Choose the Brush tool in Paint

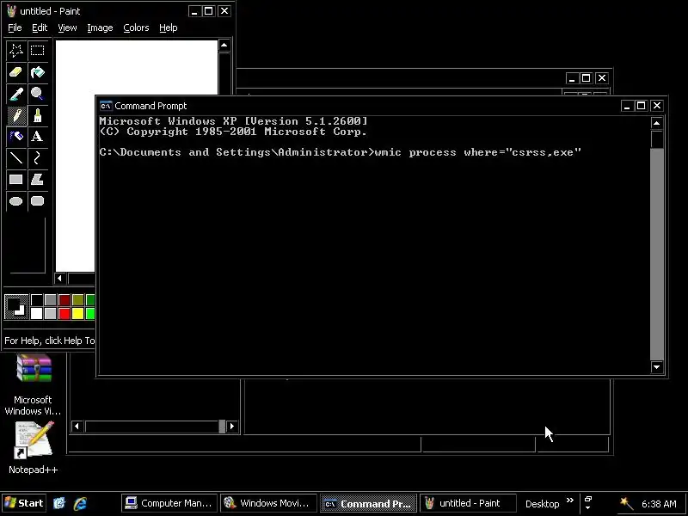(x=37, y=115)
